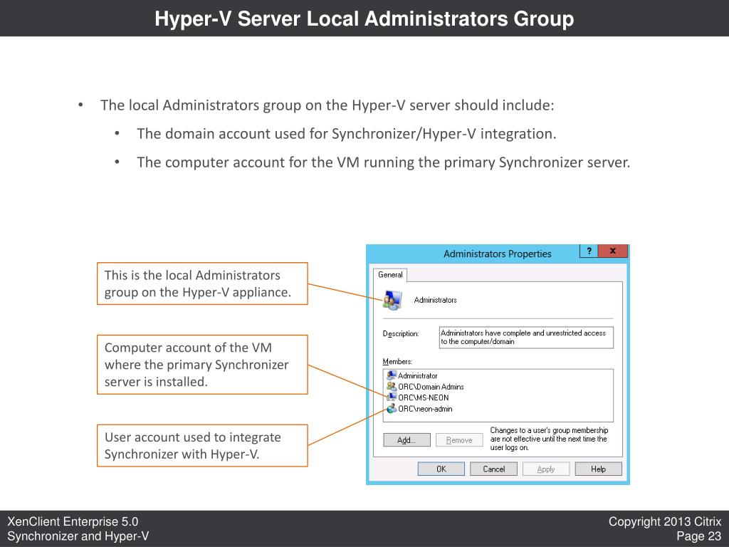Screen dimensions: 729x547
Task: Switch to the General tab
Action: point(390,274)
